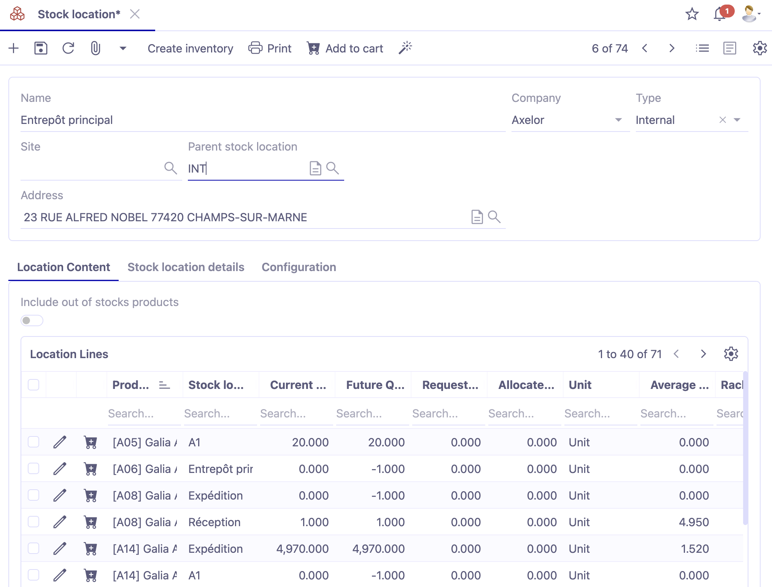
Task: Click Add to cart in the toolbar
Action: click(x=345, y=48)
